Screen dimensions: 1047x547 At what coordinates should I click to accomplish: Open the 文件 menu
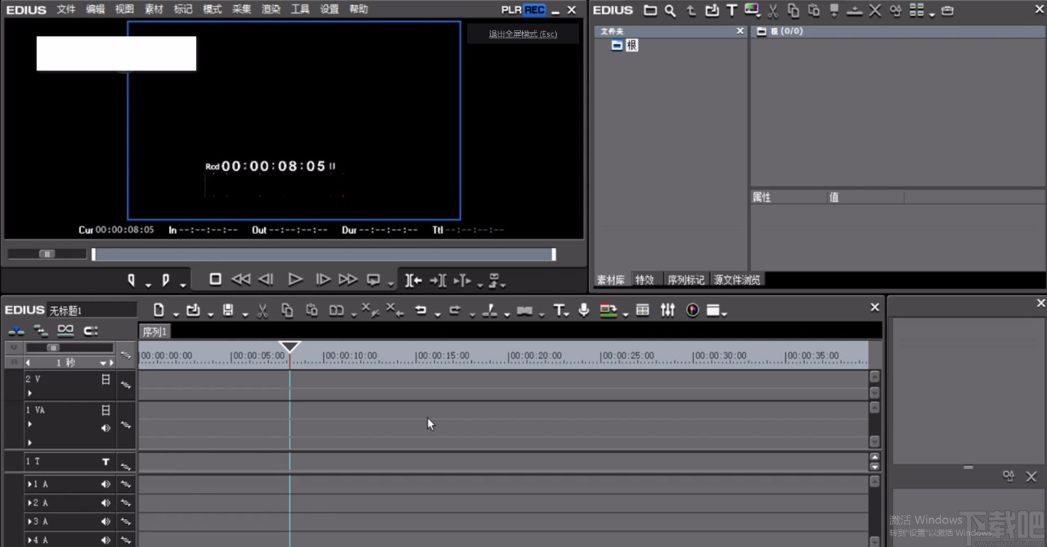tap(65, 9)
